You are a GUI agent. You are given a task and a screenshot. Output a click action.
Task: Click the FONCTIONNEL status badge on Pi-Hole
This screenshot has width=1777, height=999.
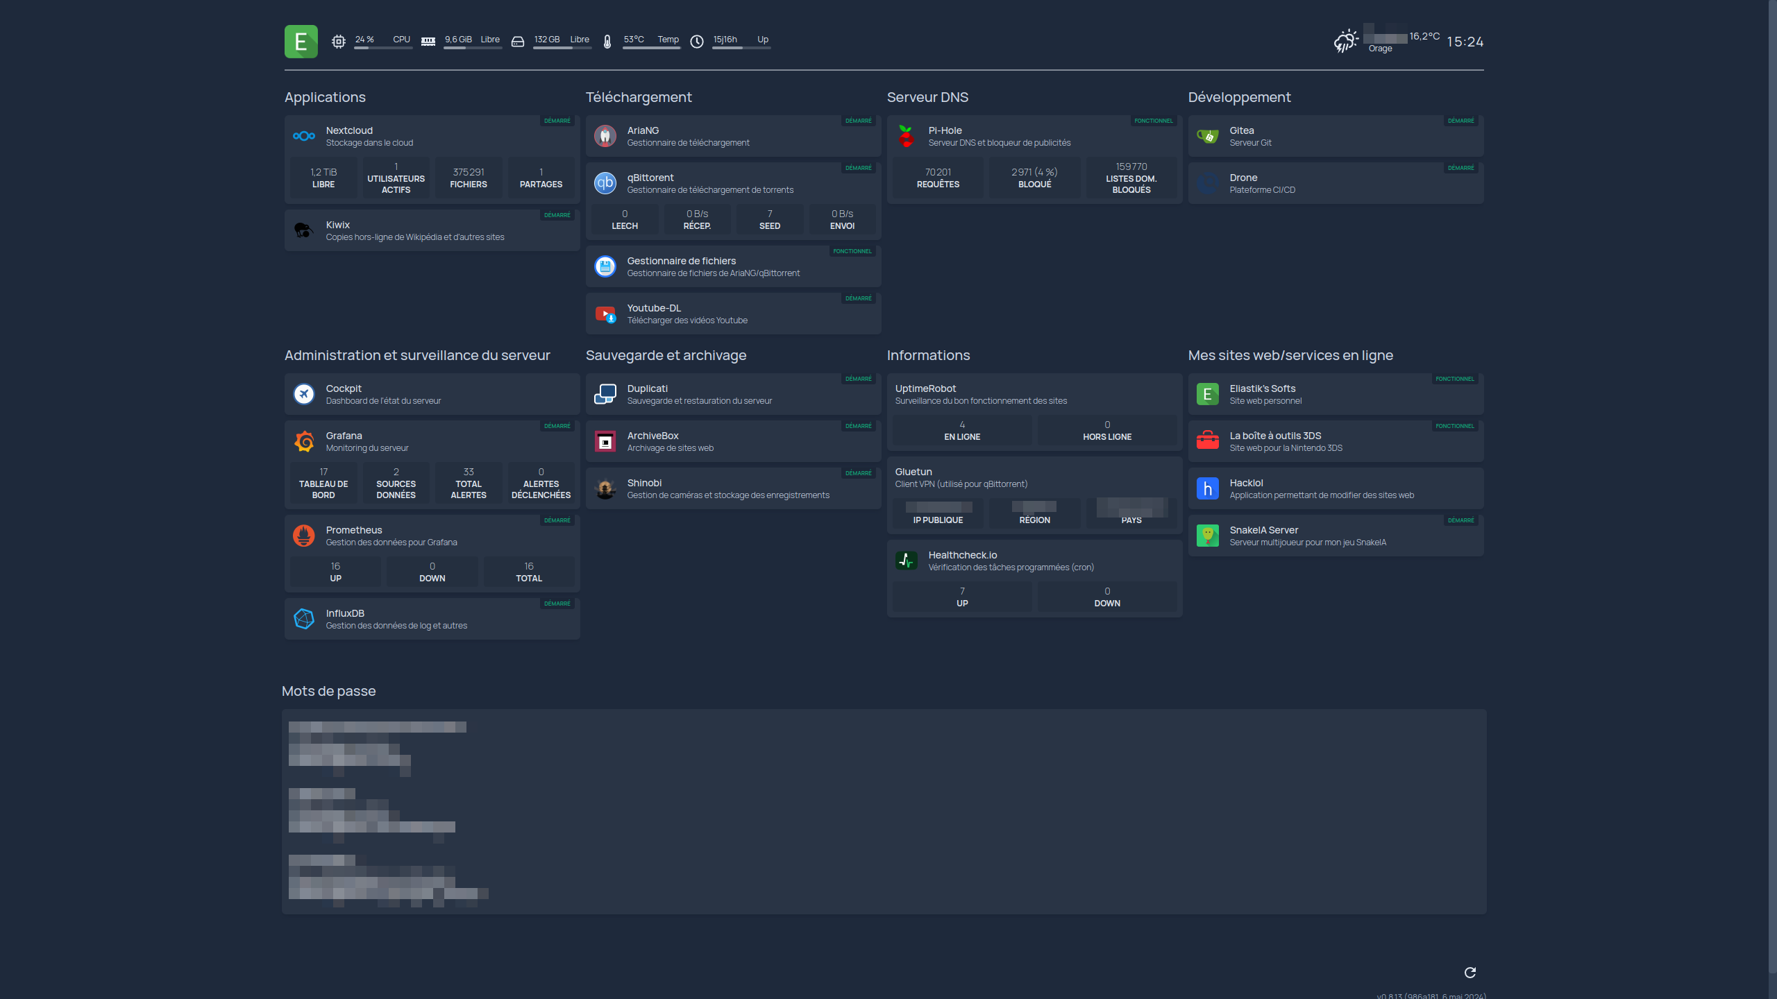(1154, 121)
